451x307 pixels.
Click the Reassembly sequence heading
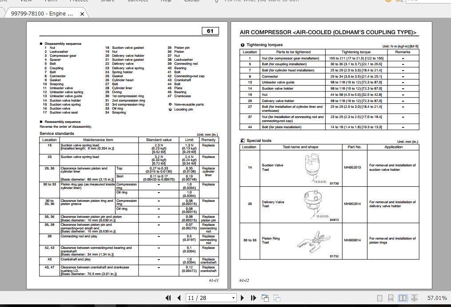tap(62, 122)
